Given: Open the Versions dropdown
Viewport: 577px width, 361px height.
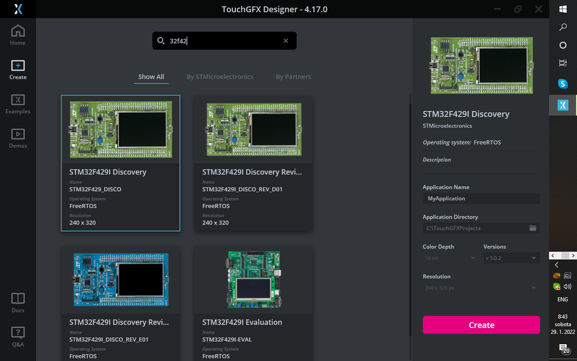Looking at the screenshot, I should (511, 258).
